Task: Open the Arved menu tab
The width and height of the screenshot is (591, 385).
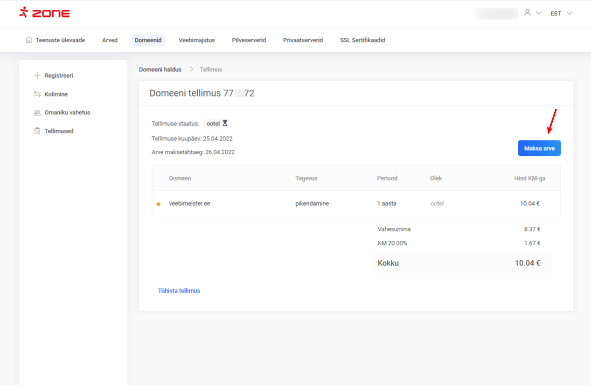Action: point(110,40)
